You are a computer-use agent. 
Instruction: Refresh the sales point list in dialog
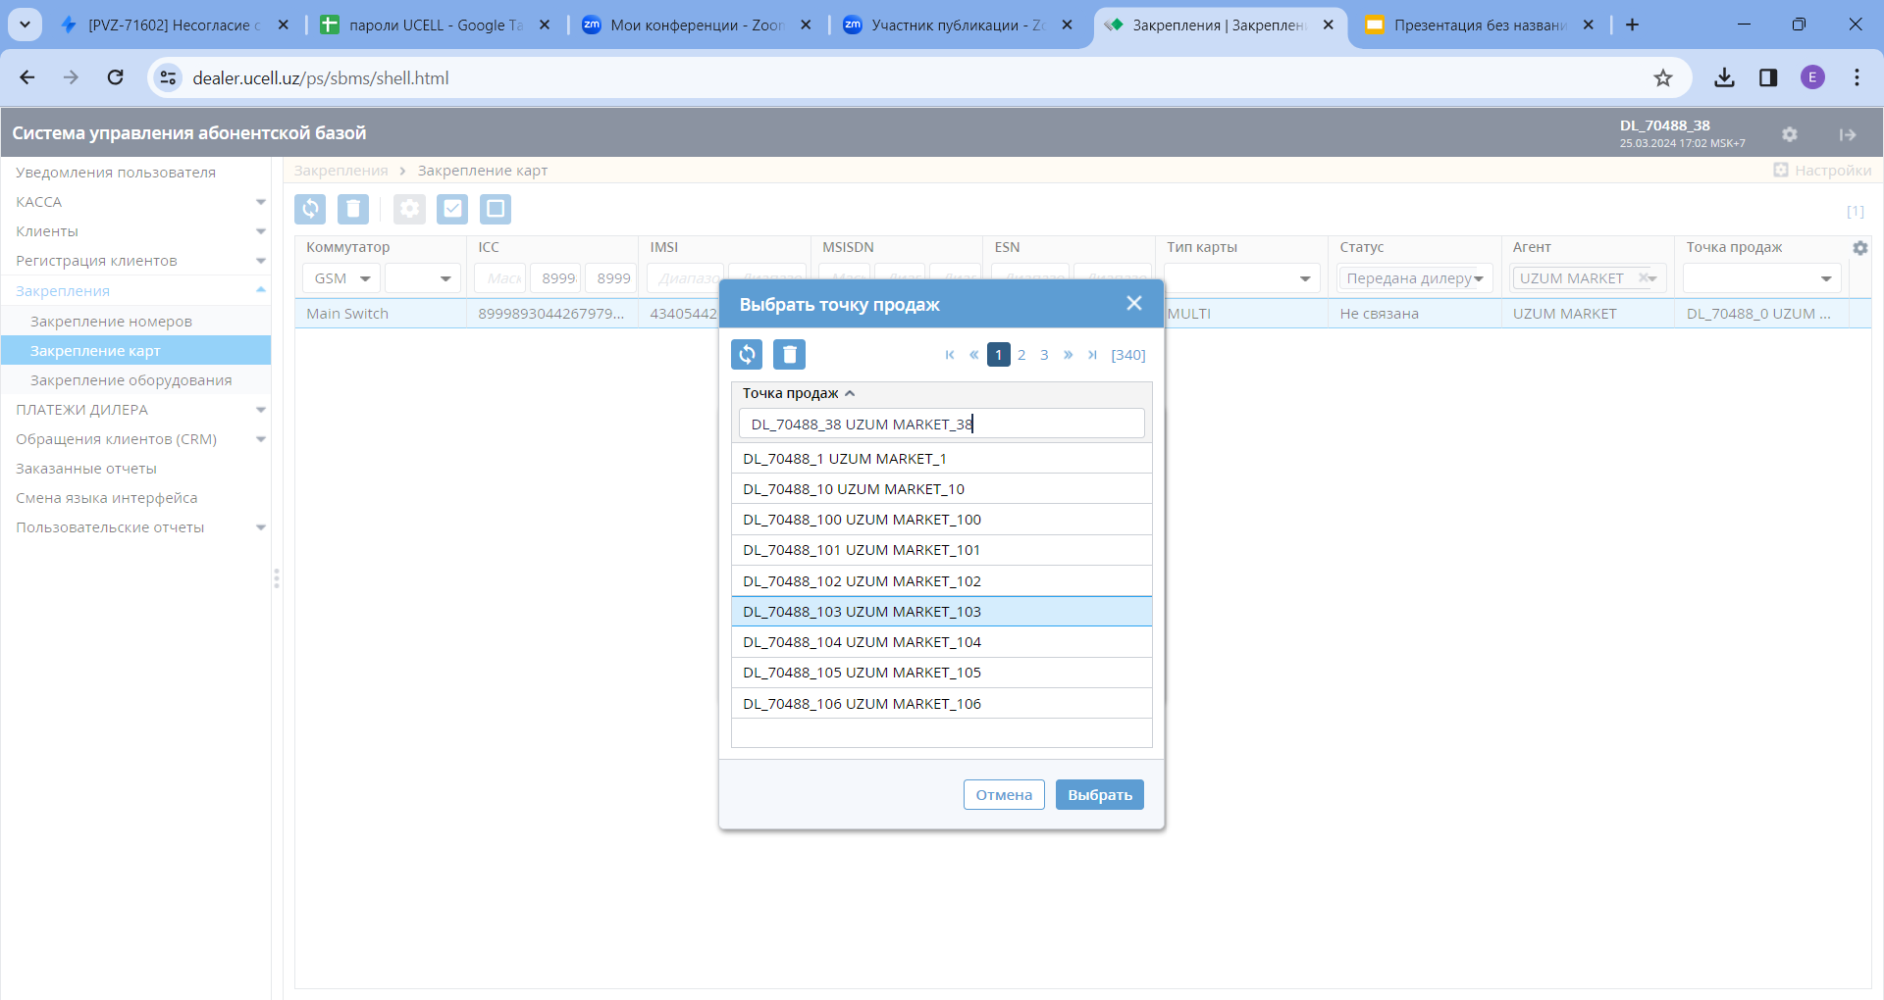click(747, 354)
